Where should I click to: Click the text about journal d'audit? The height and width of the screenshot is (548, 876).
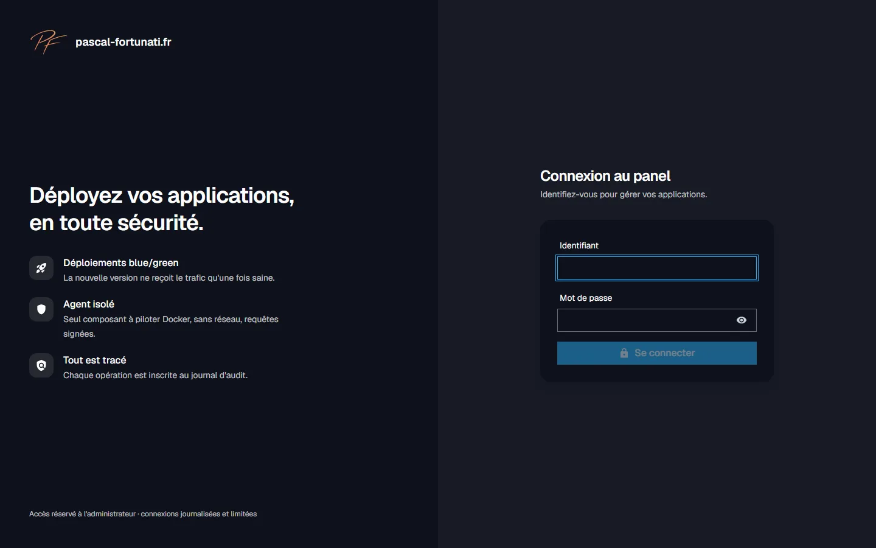click(156, 375)
